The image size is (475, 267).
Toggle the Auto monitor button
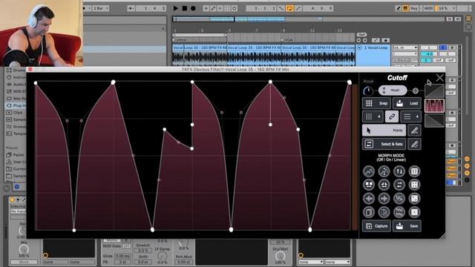coord(404,61)
